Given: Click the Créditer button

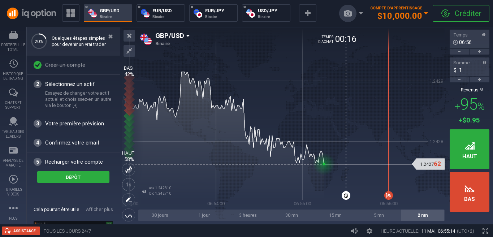Looking at the screenshot, I should point(461,13).
